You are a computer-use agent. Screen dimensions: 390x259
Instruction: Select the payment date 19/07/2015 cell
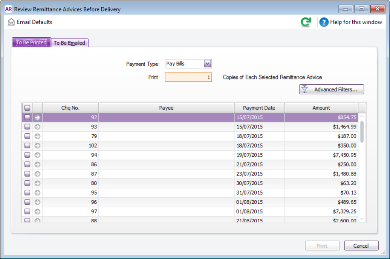[x=259, y=155]
